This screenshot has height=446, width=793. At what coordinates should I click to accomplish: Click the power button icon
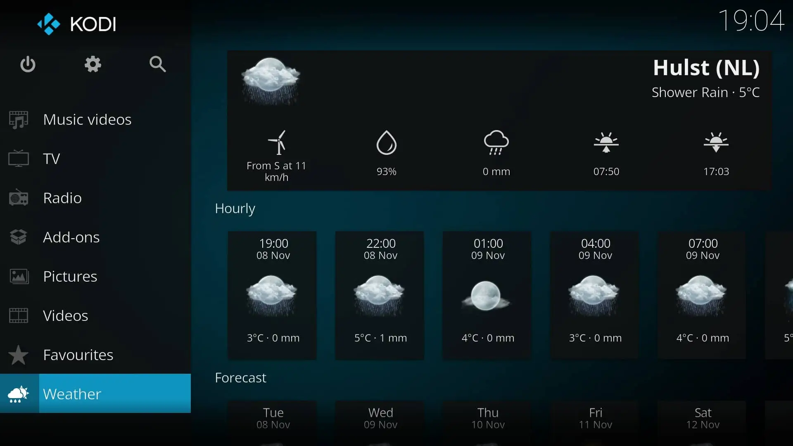click(27, 64)
